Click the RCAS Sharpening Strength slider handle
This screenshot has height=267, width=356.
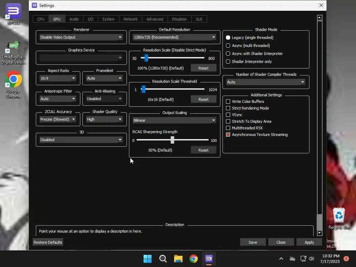[172, 140]
